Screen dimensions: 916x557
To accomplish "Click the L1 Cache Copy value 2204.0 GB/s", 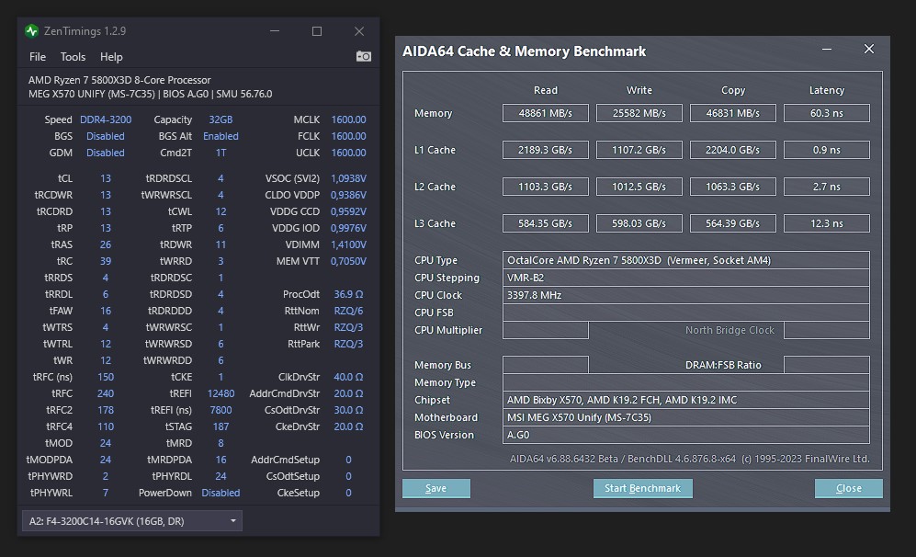I will point(732,150).
